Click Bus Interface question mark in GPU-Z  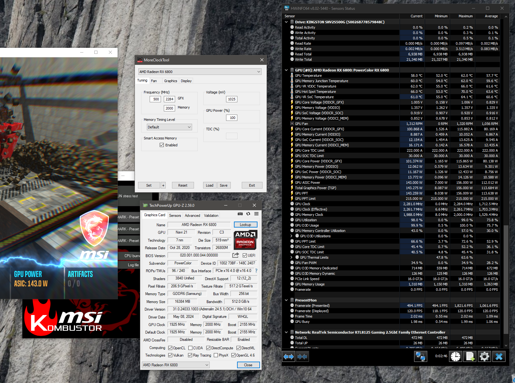coord(256,271)
